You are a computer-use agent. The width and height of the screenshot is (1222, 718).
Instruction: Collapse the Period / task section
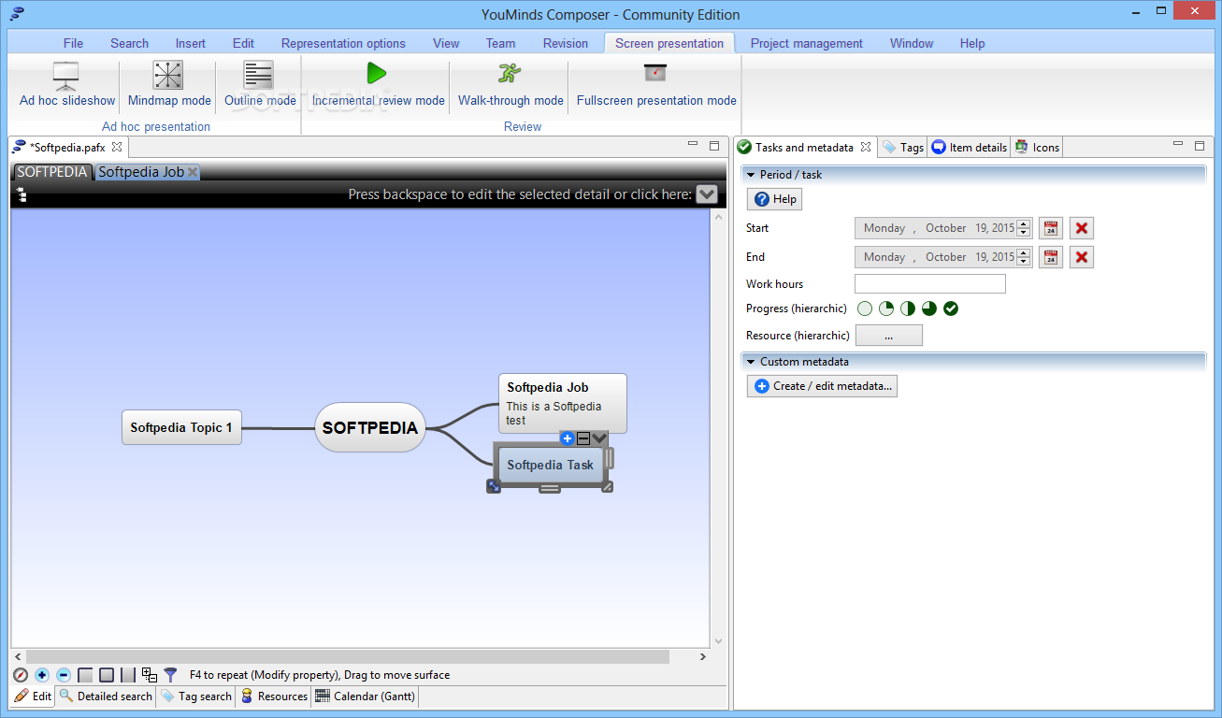pyautogui.click(x=751, y=175)
